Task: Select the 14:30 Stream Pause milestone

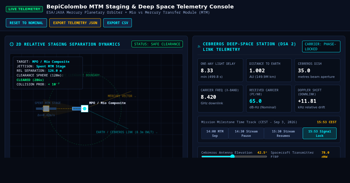Action: pos(246,133)
